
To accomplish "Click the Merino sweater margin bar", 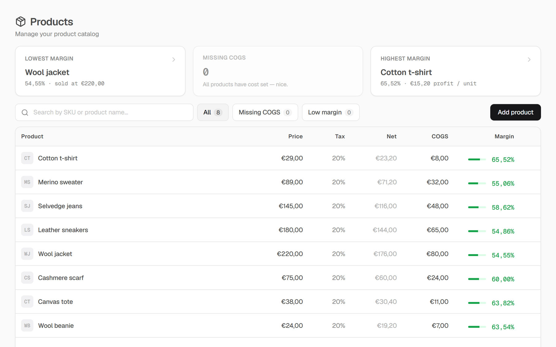I will 477,184.
